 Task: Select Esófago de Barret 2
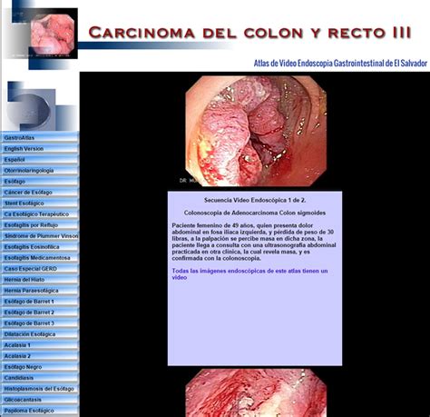[x=40, y=312]
